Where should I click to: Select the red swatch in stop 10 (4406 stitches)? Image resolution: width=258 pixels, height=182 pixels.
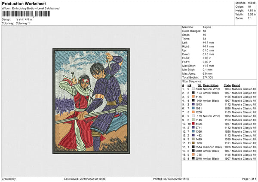coord(193,124)
